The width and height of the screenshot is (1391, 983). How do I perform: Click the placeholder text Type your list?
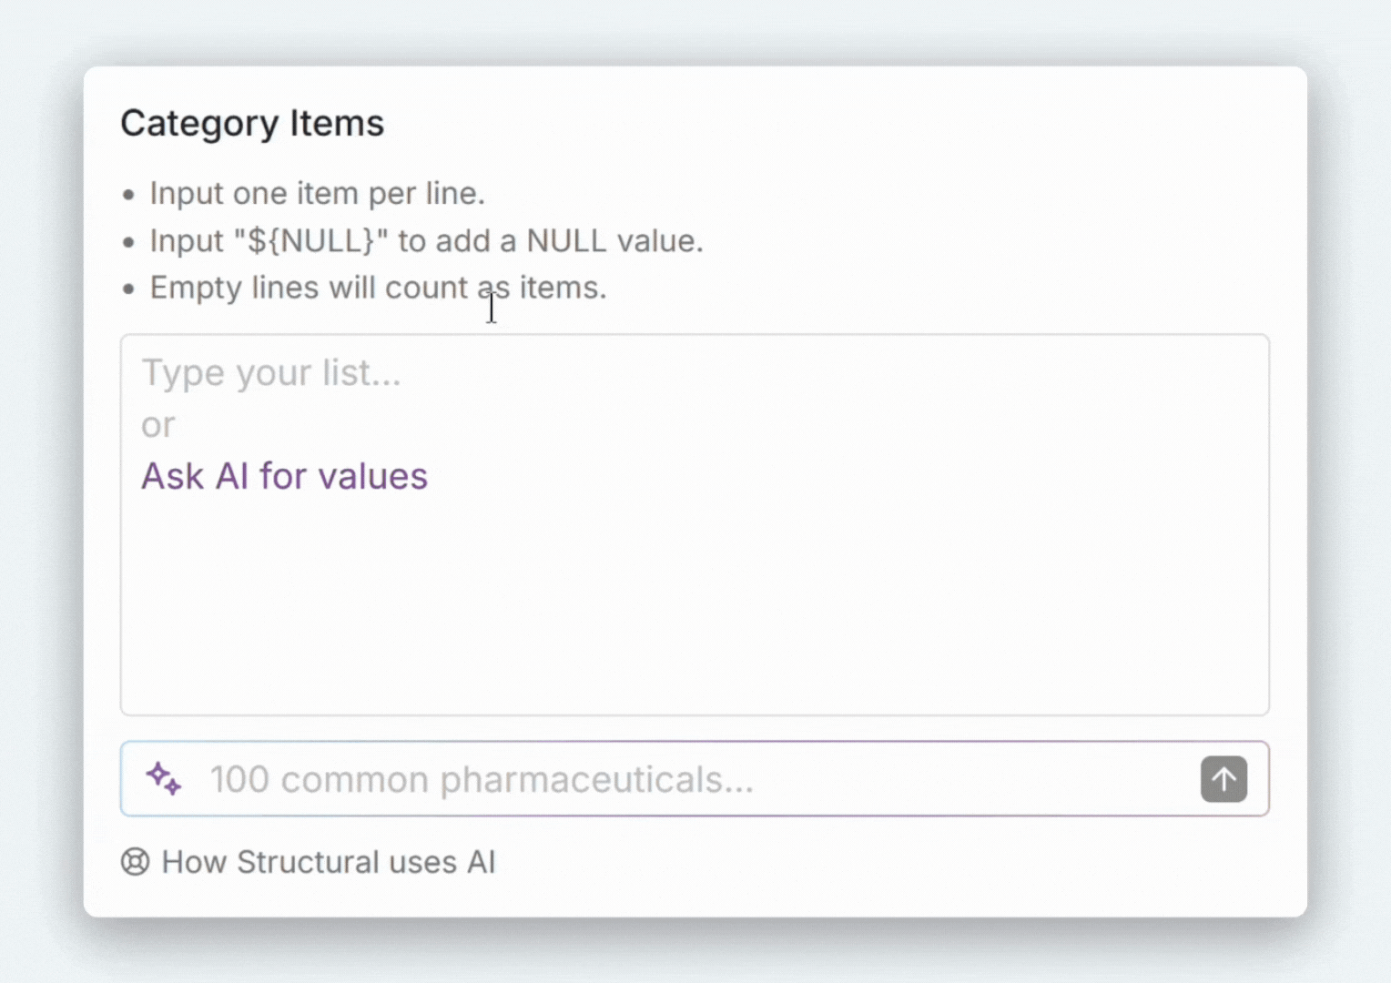270,372
